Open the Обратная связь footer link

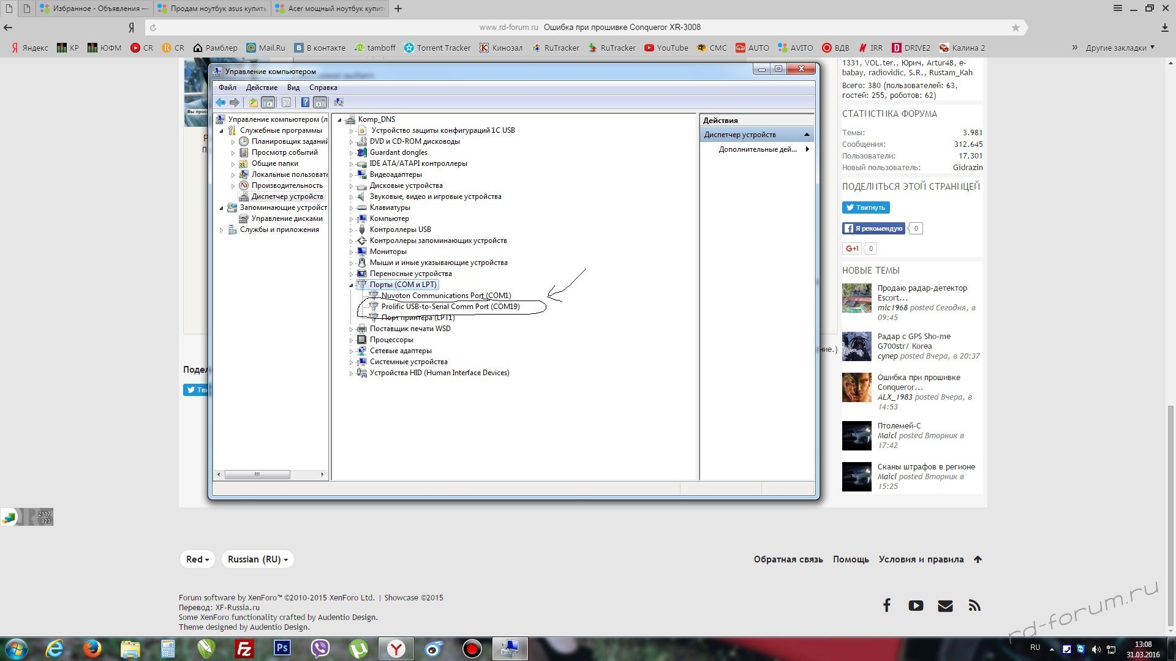tap(788, 559)
